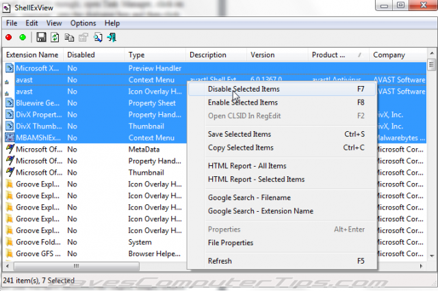Viewport: 438px width, 291px height.
Task: Click the avast Icon Overlay row icon
Action: 7,94
